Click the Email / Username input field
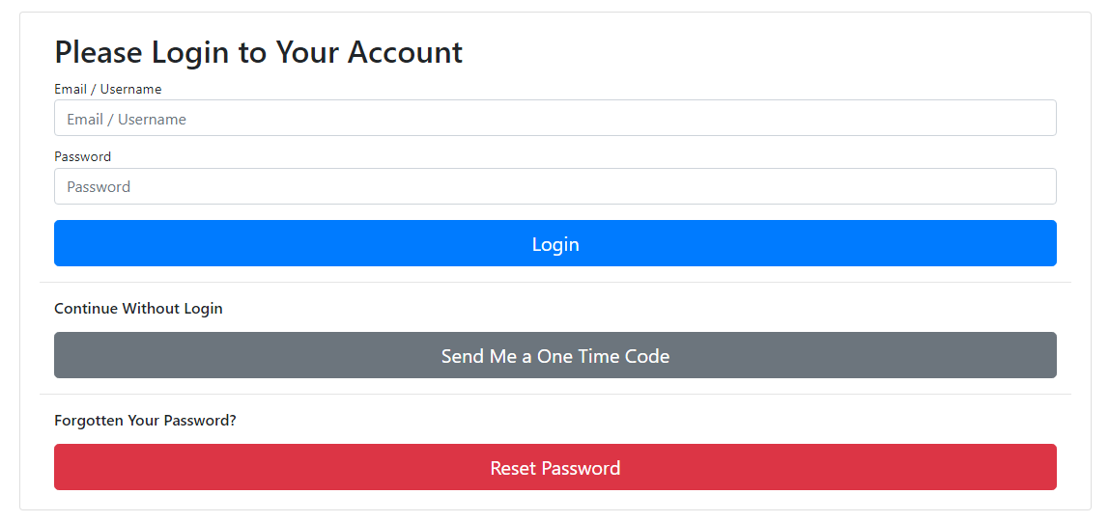Image resolution: width=1109 pixels, height=522 pixels. 554,119
